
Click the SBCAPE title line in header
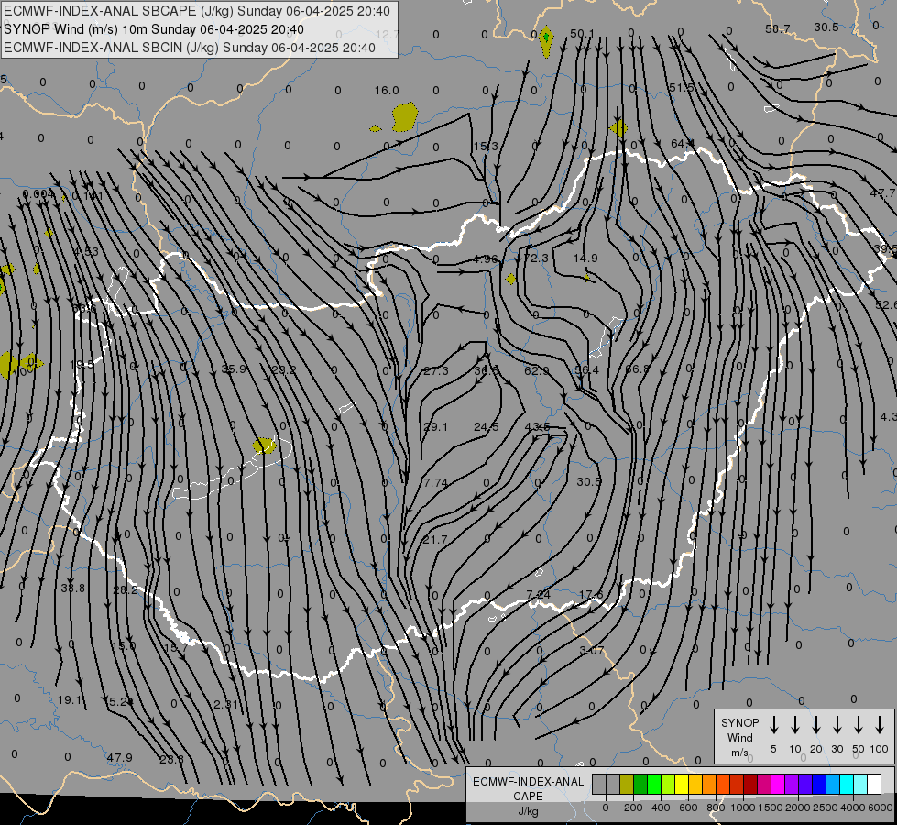[x=197, y=11]
